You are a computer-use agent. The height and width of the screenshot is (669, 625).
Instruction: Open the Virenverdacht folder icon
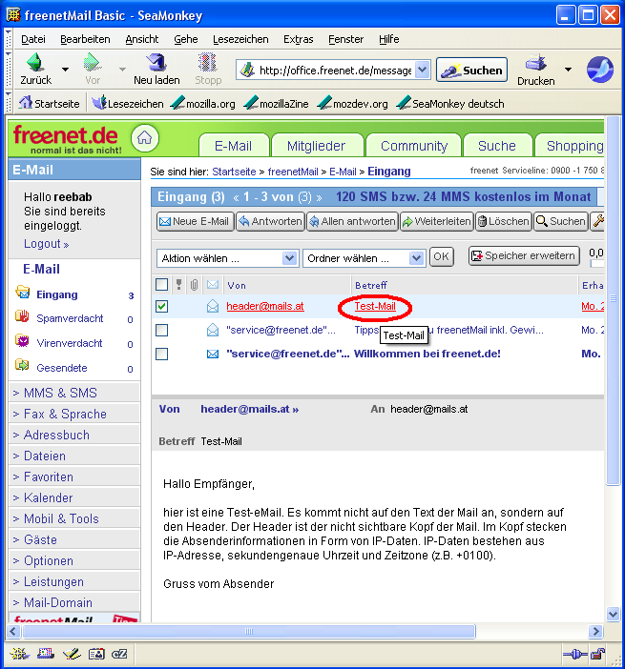[23, 342]
